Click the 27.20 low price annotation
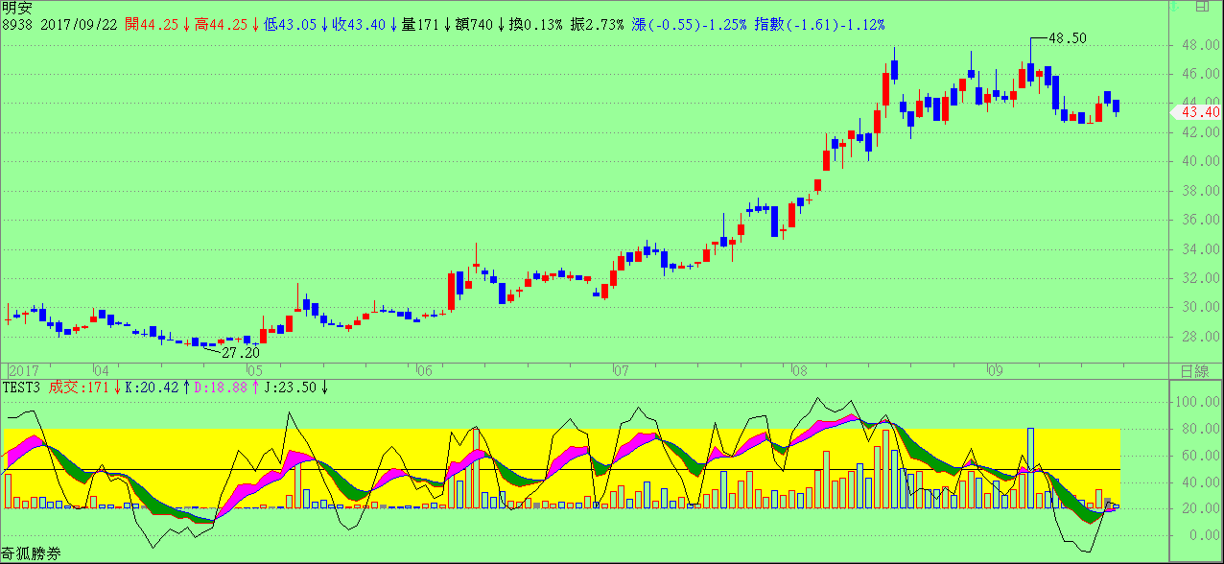The height and width of the screenshot is (564, 1224). point(241,353)
